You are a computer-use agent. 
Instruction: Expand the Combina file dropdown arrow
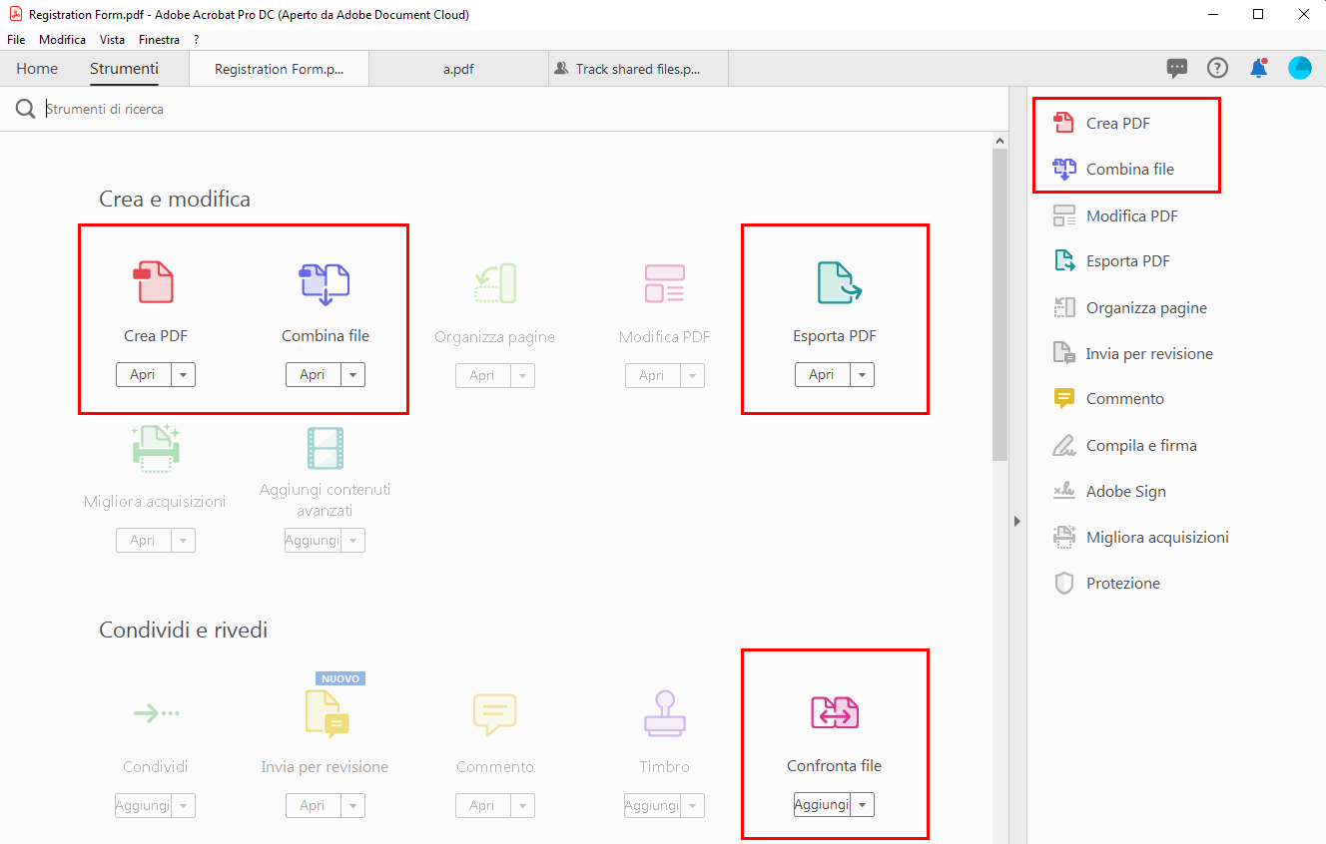tap(352, 374)
